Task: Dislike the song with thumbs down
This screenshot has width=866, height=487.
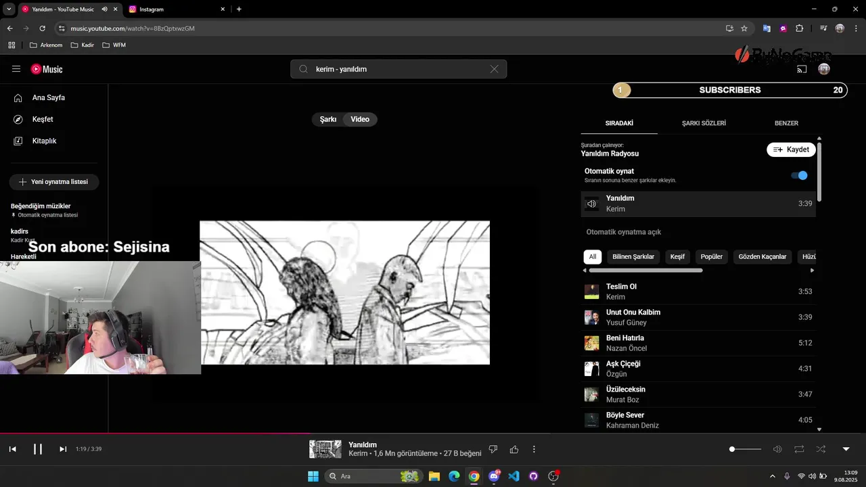Action: 493,449
